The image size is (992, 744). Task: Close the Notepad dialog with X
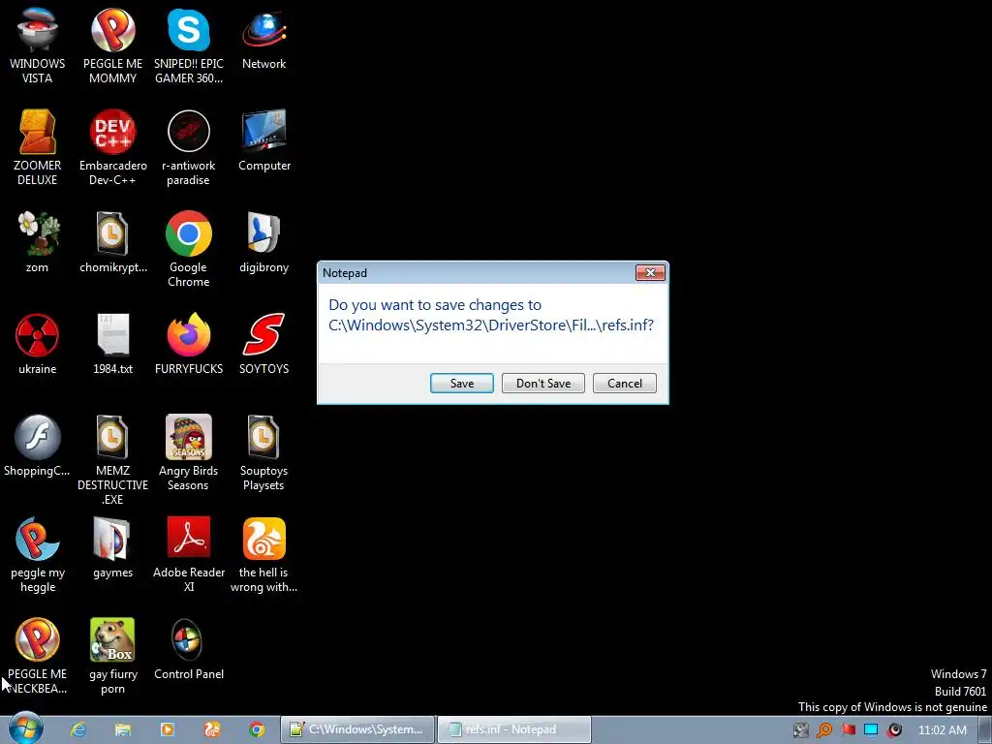pyautogui.click(x=650, y=272)
